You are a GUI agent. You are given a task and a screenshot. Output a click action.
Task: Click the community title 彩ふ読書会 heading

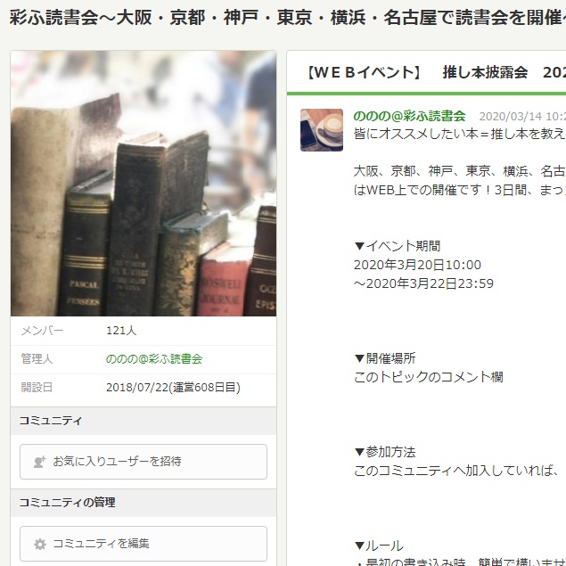pos(287,17)
